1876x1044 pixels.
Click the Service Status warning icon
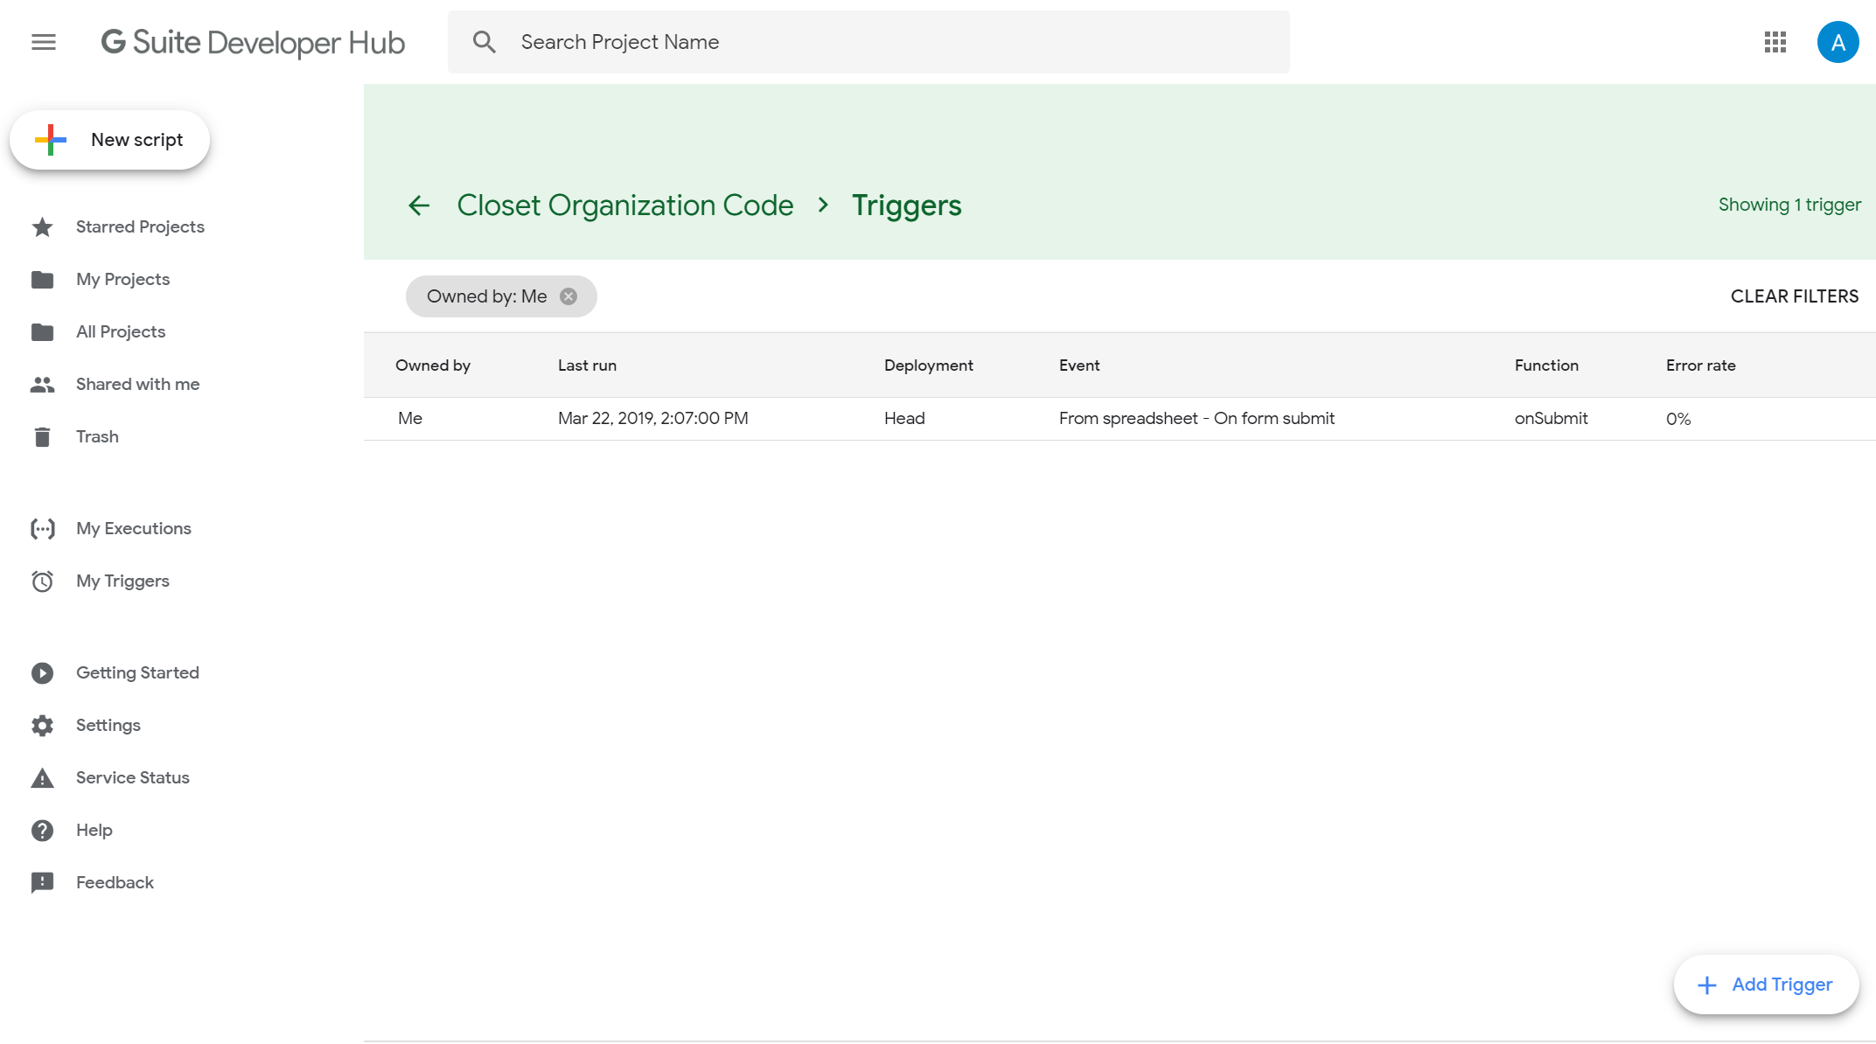42,778
